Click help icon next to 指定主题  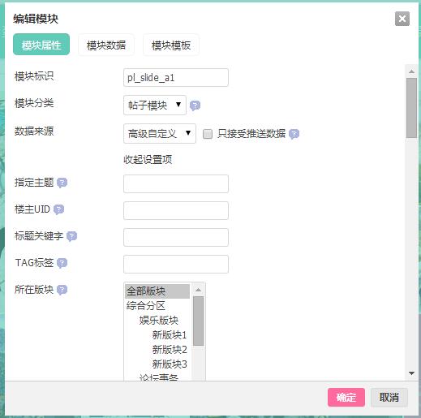coord(62,183)
